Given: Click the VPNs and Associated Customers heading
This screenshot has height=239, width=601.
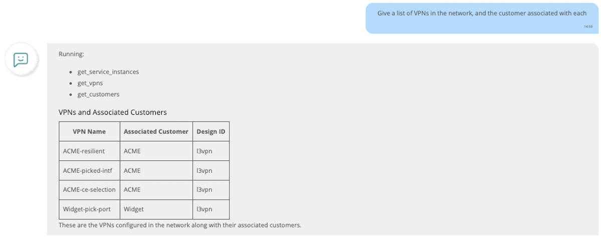Looking at the screenshot, I should [113, 112].
